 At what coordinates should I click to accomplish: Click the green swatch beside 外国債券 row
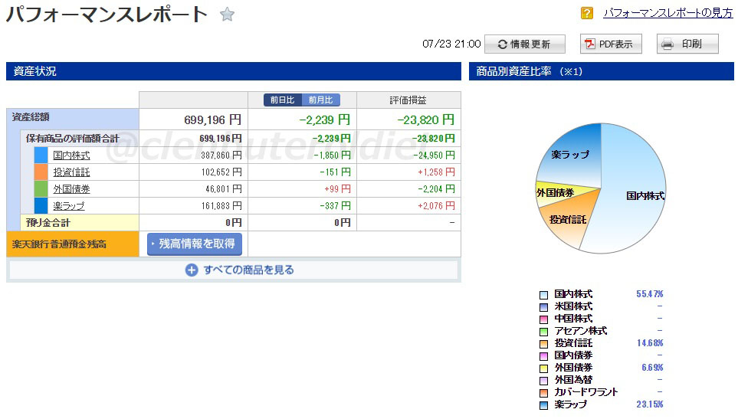41,189
